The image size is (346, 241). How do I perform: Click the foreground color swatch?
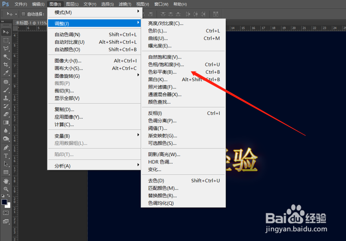tap(5, 202)
